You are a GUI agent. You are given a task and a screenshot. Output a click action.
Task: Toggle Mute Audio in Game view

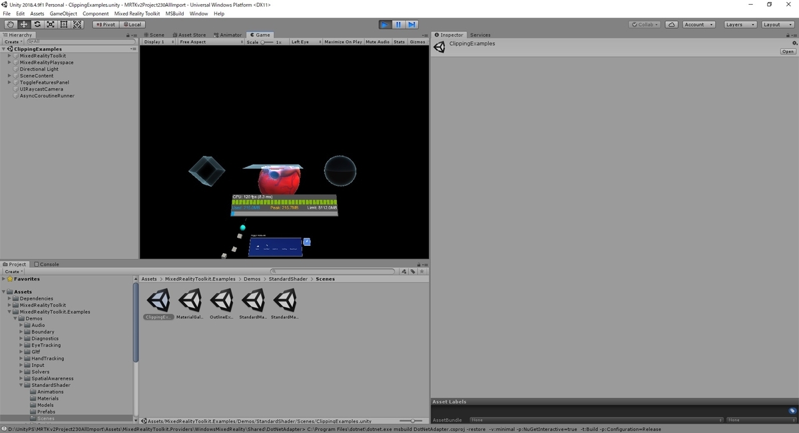pyautogui.click(x=378, y=42)
